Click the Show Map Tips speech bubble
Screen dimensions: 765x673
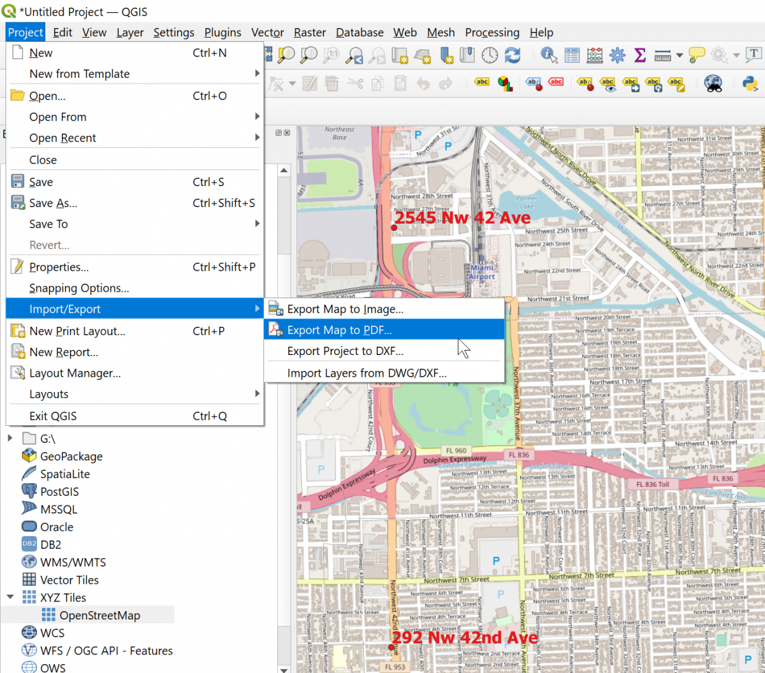[x=697, y=55]
